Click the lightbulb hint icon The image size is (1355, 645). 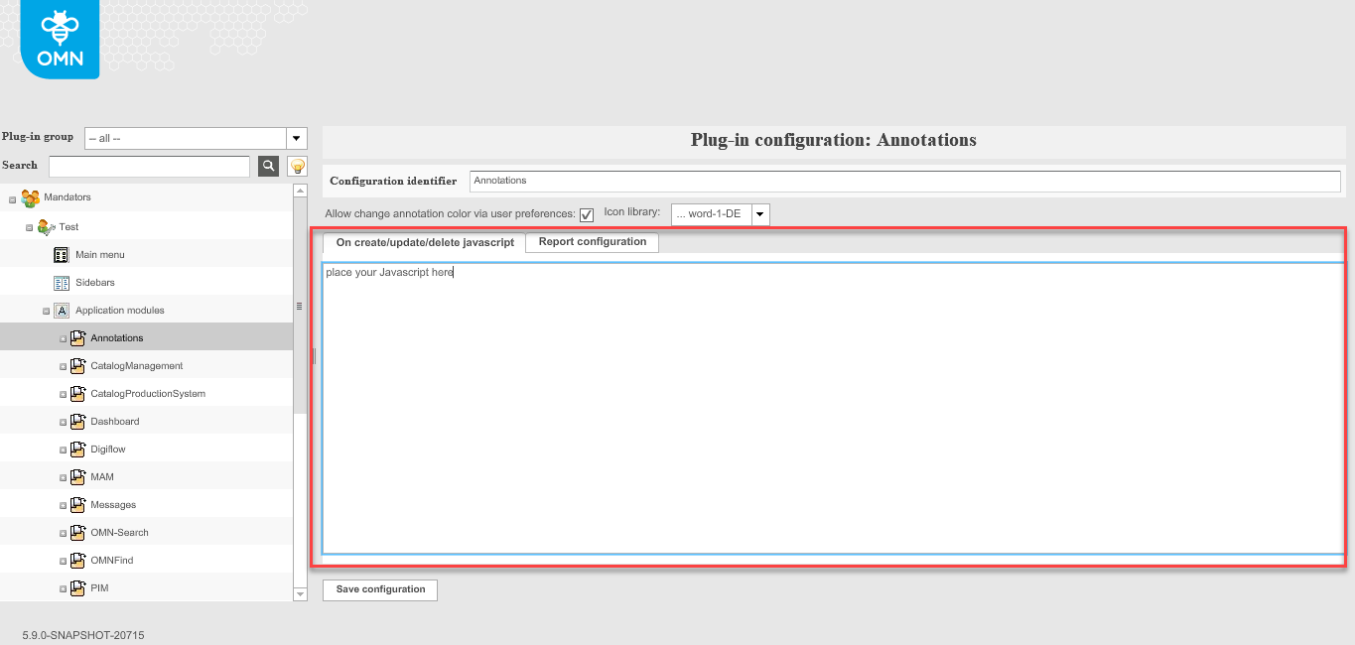pos(297,166)
